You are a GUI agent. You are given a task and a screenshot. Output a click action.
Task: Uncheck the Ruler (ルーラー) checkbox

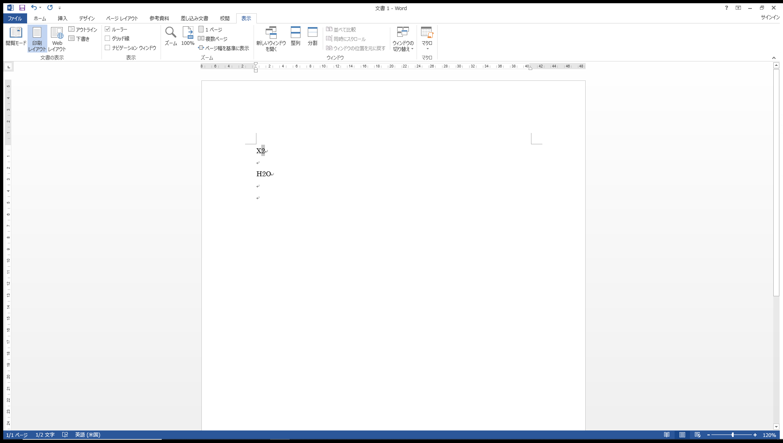[x=108, y=29]
